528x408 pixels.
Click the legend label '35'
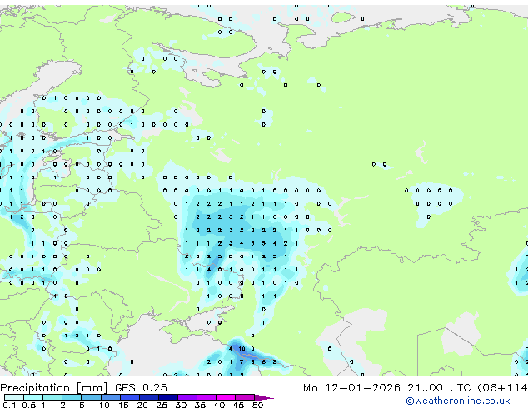(200, 405)
